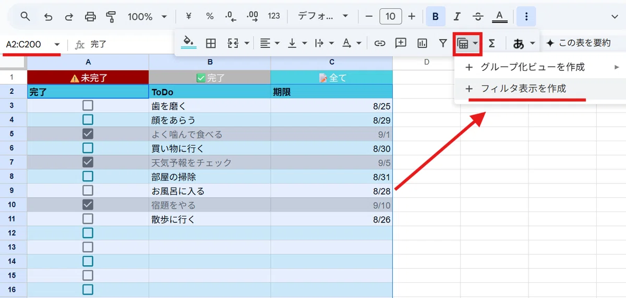Click the sigma functions icon
Screen dimensions: 626x298
pos(491,43)
